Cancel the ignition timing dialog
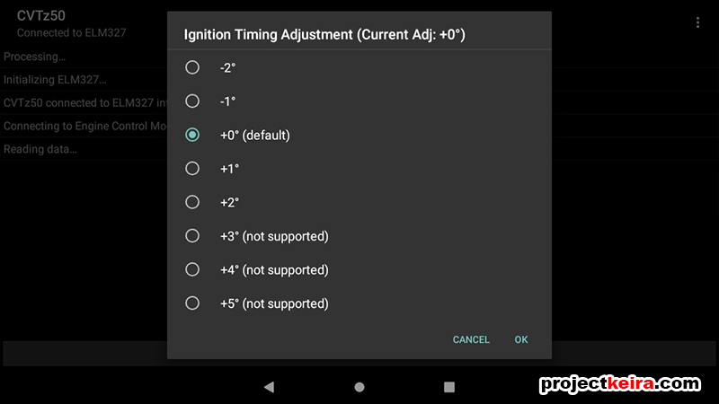The height and width of the screenshot is (404, 719). tap(471, 339)
